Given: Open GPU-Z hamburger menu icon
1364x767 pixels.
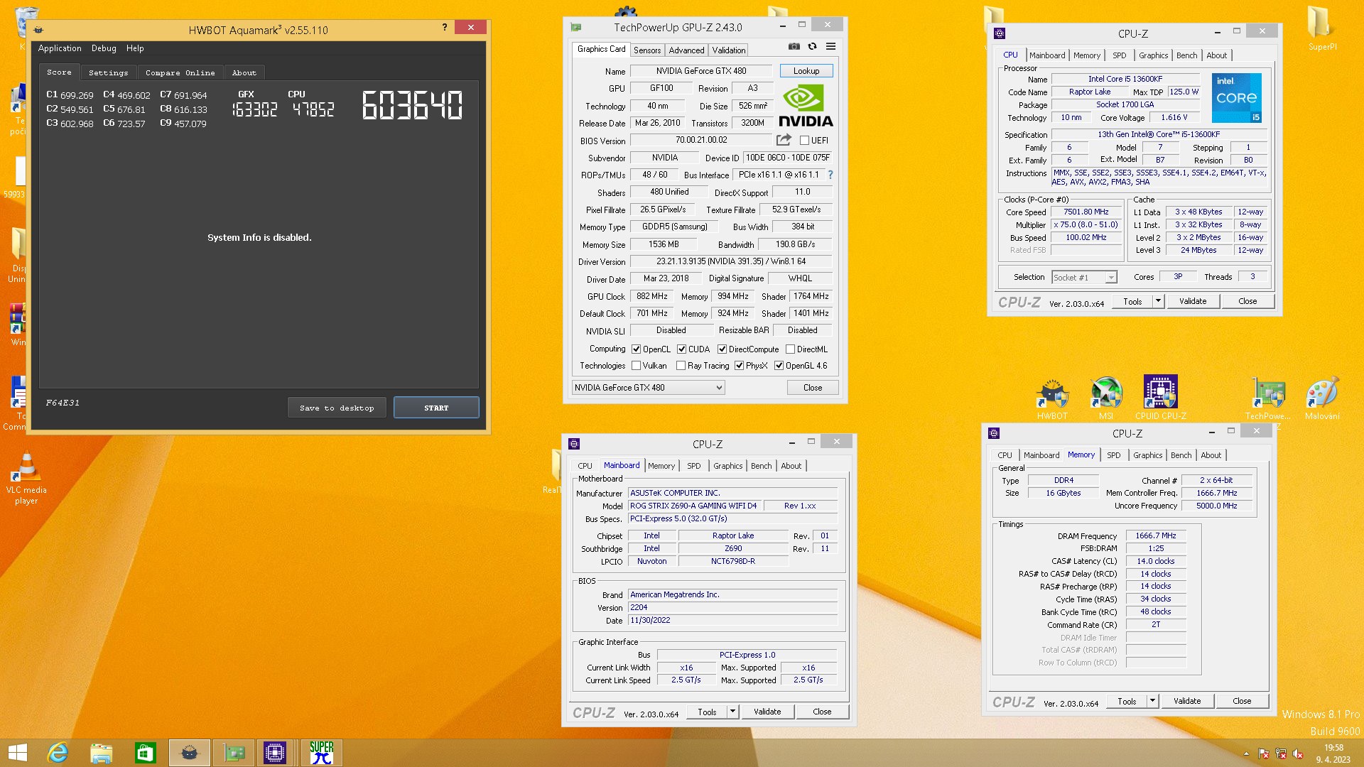Looking at the screenshot, I should [x=830, y=47].
